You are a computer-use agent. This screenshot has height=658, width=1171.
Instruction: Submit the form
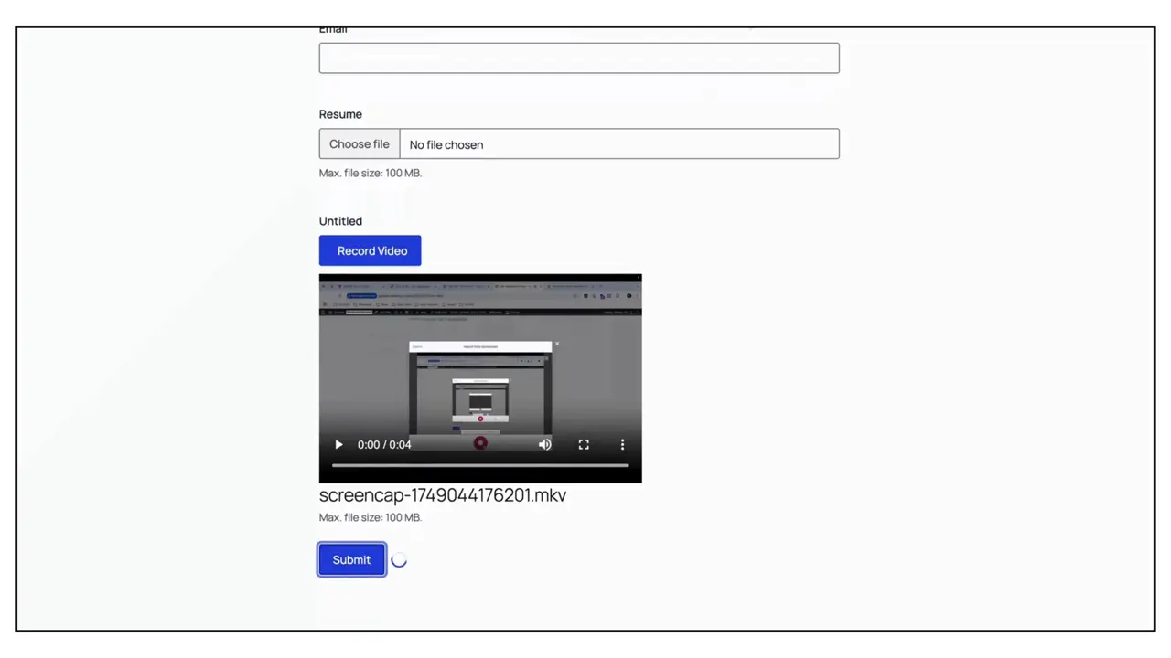pos(352,560)
